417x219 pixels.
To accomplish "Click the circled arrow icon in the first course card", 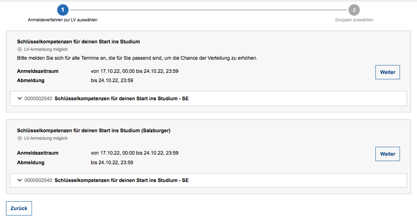I will click(x=20, y=49).
